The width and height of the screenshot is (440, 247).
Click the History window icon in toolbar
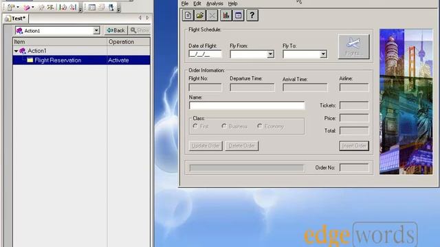point(239,15)
